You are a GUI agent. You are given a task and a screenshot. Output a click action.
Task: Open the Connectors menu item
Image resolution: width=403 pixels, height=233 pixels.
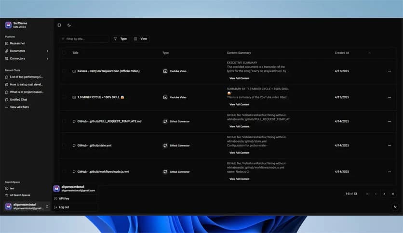point(17,59)
